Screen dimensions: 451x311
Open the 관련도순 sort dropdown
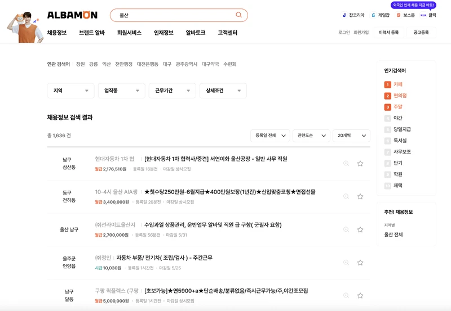311,136
